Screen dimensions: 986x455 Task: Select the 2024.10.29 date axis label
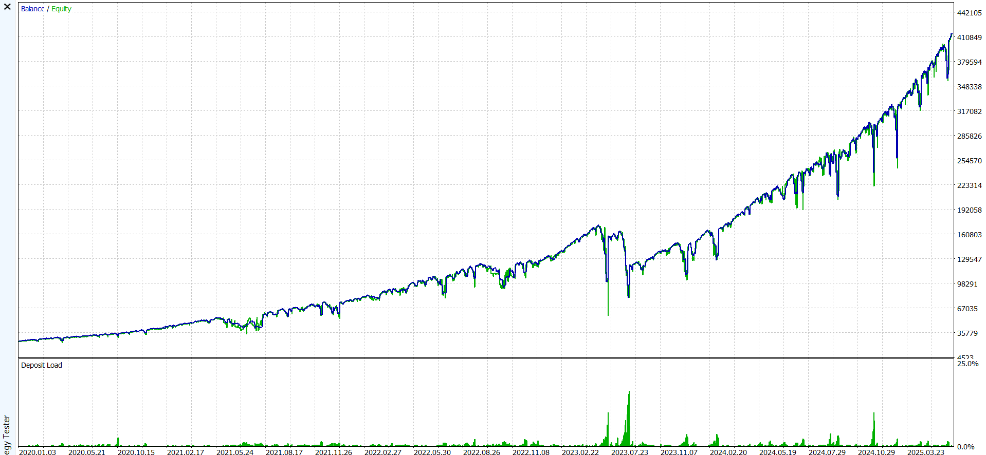coord(876,452)
